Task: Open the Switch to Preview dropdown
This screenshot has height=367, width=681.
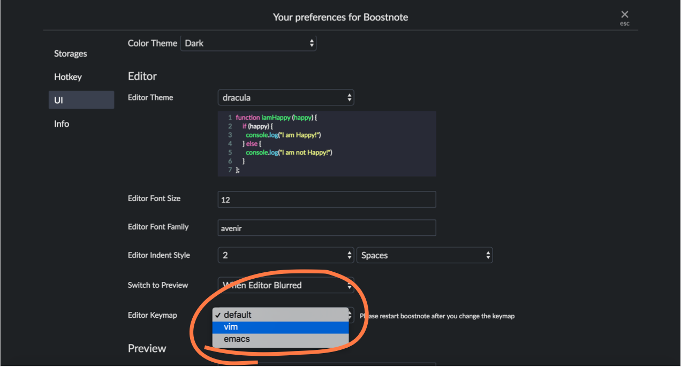Action: pyautogui.click(x=278, y=285)
